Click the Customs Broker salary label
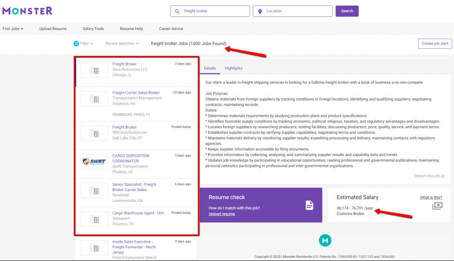Image resolution: width=454 pixels, height=261 pixels. pos(350,214)
